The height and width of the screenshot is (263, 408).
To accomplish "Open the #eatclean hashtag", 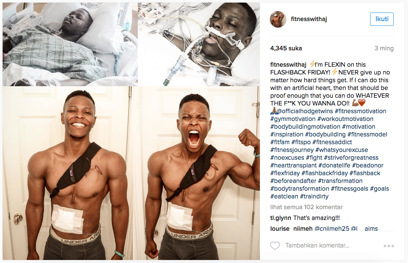I will point(284,196).
